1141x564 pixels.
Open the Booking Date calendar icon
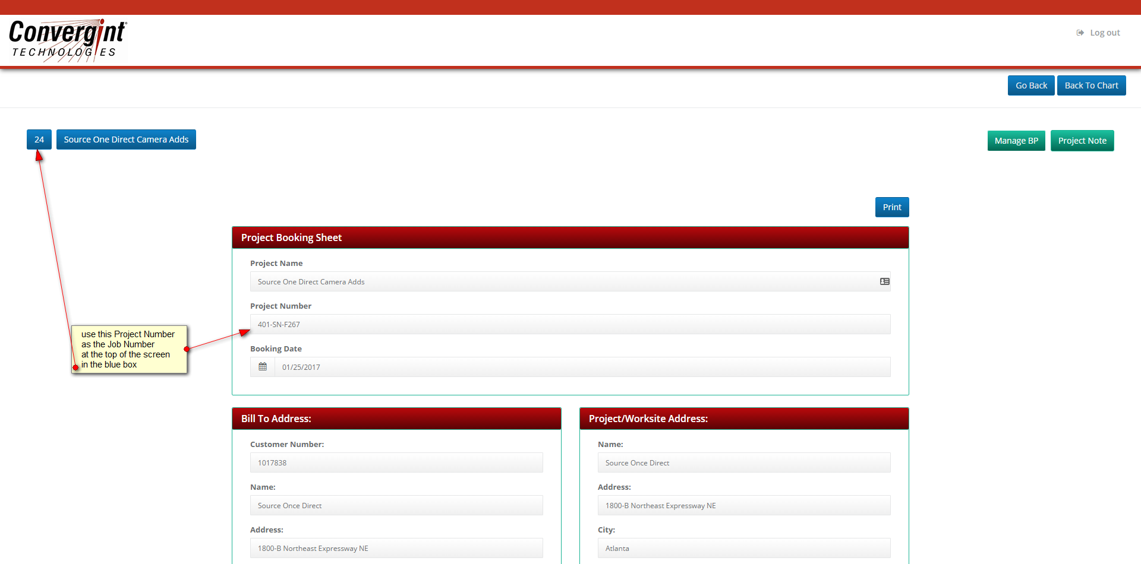pyautogui.click(x=263, y=367)
